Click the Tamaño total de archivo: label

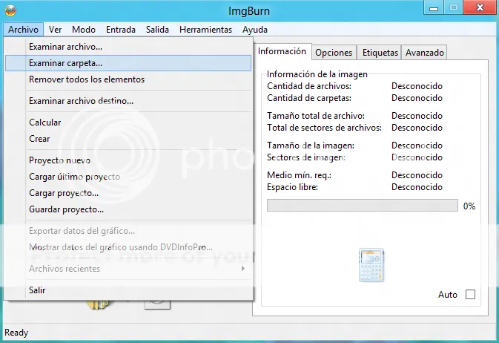[x=316, y=116]
